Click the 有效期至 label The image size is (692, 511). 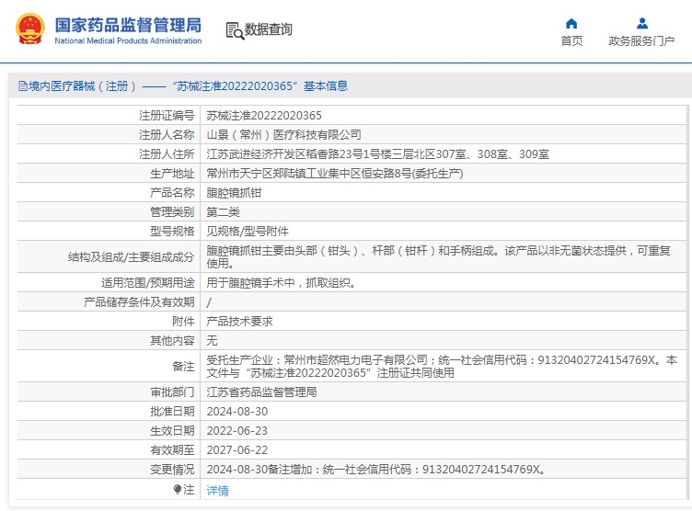click(x=172, y=450)
